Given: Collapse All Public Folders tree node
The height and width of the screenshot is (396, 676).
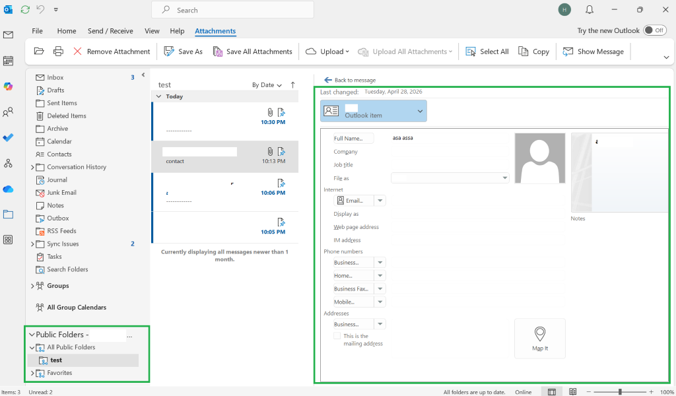Looking at the screenshot, I should [32, 347].
